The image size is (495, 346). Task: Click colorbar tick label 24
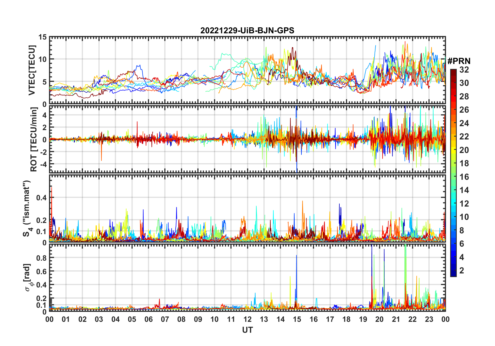[x=464, y=123]
